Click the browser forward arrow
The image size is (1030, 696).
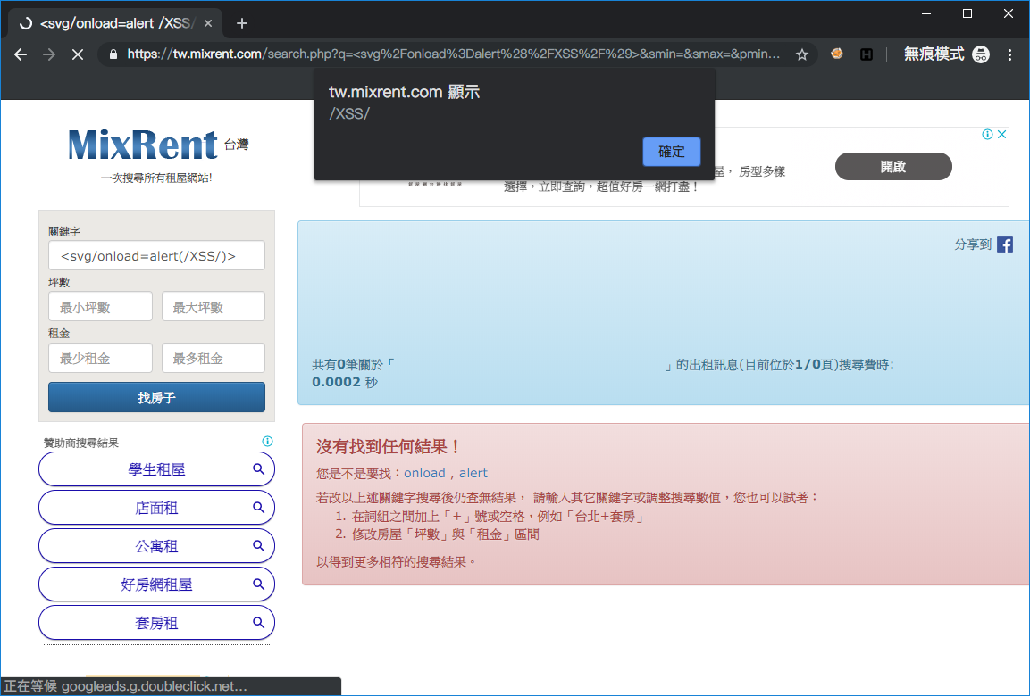[x=49, y=54]
